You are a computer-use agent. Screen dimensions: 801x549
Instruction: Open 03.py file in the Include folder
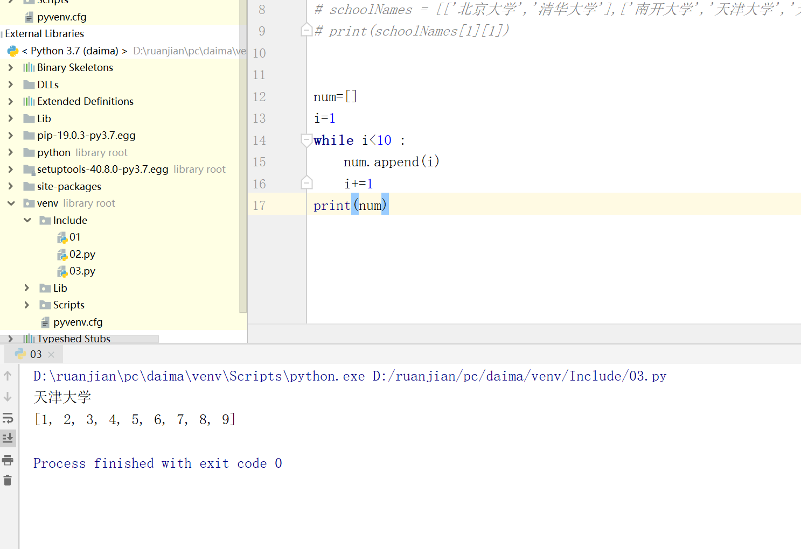[x=82, y=271]
